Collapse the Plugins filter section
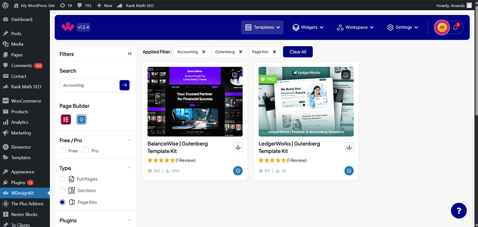 point(130,220)
